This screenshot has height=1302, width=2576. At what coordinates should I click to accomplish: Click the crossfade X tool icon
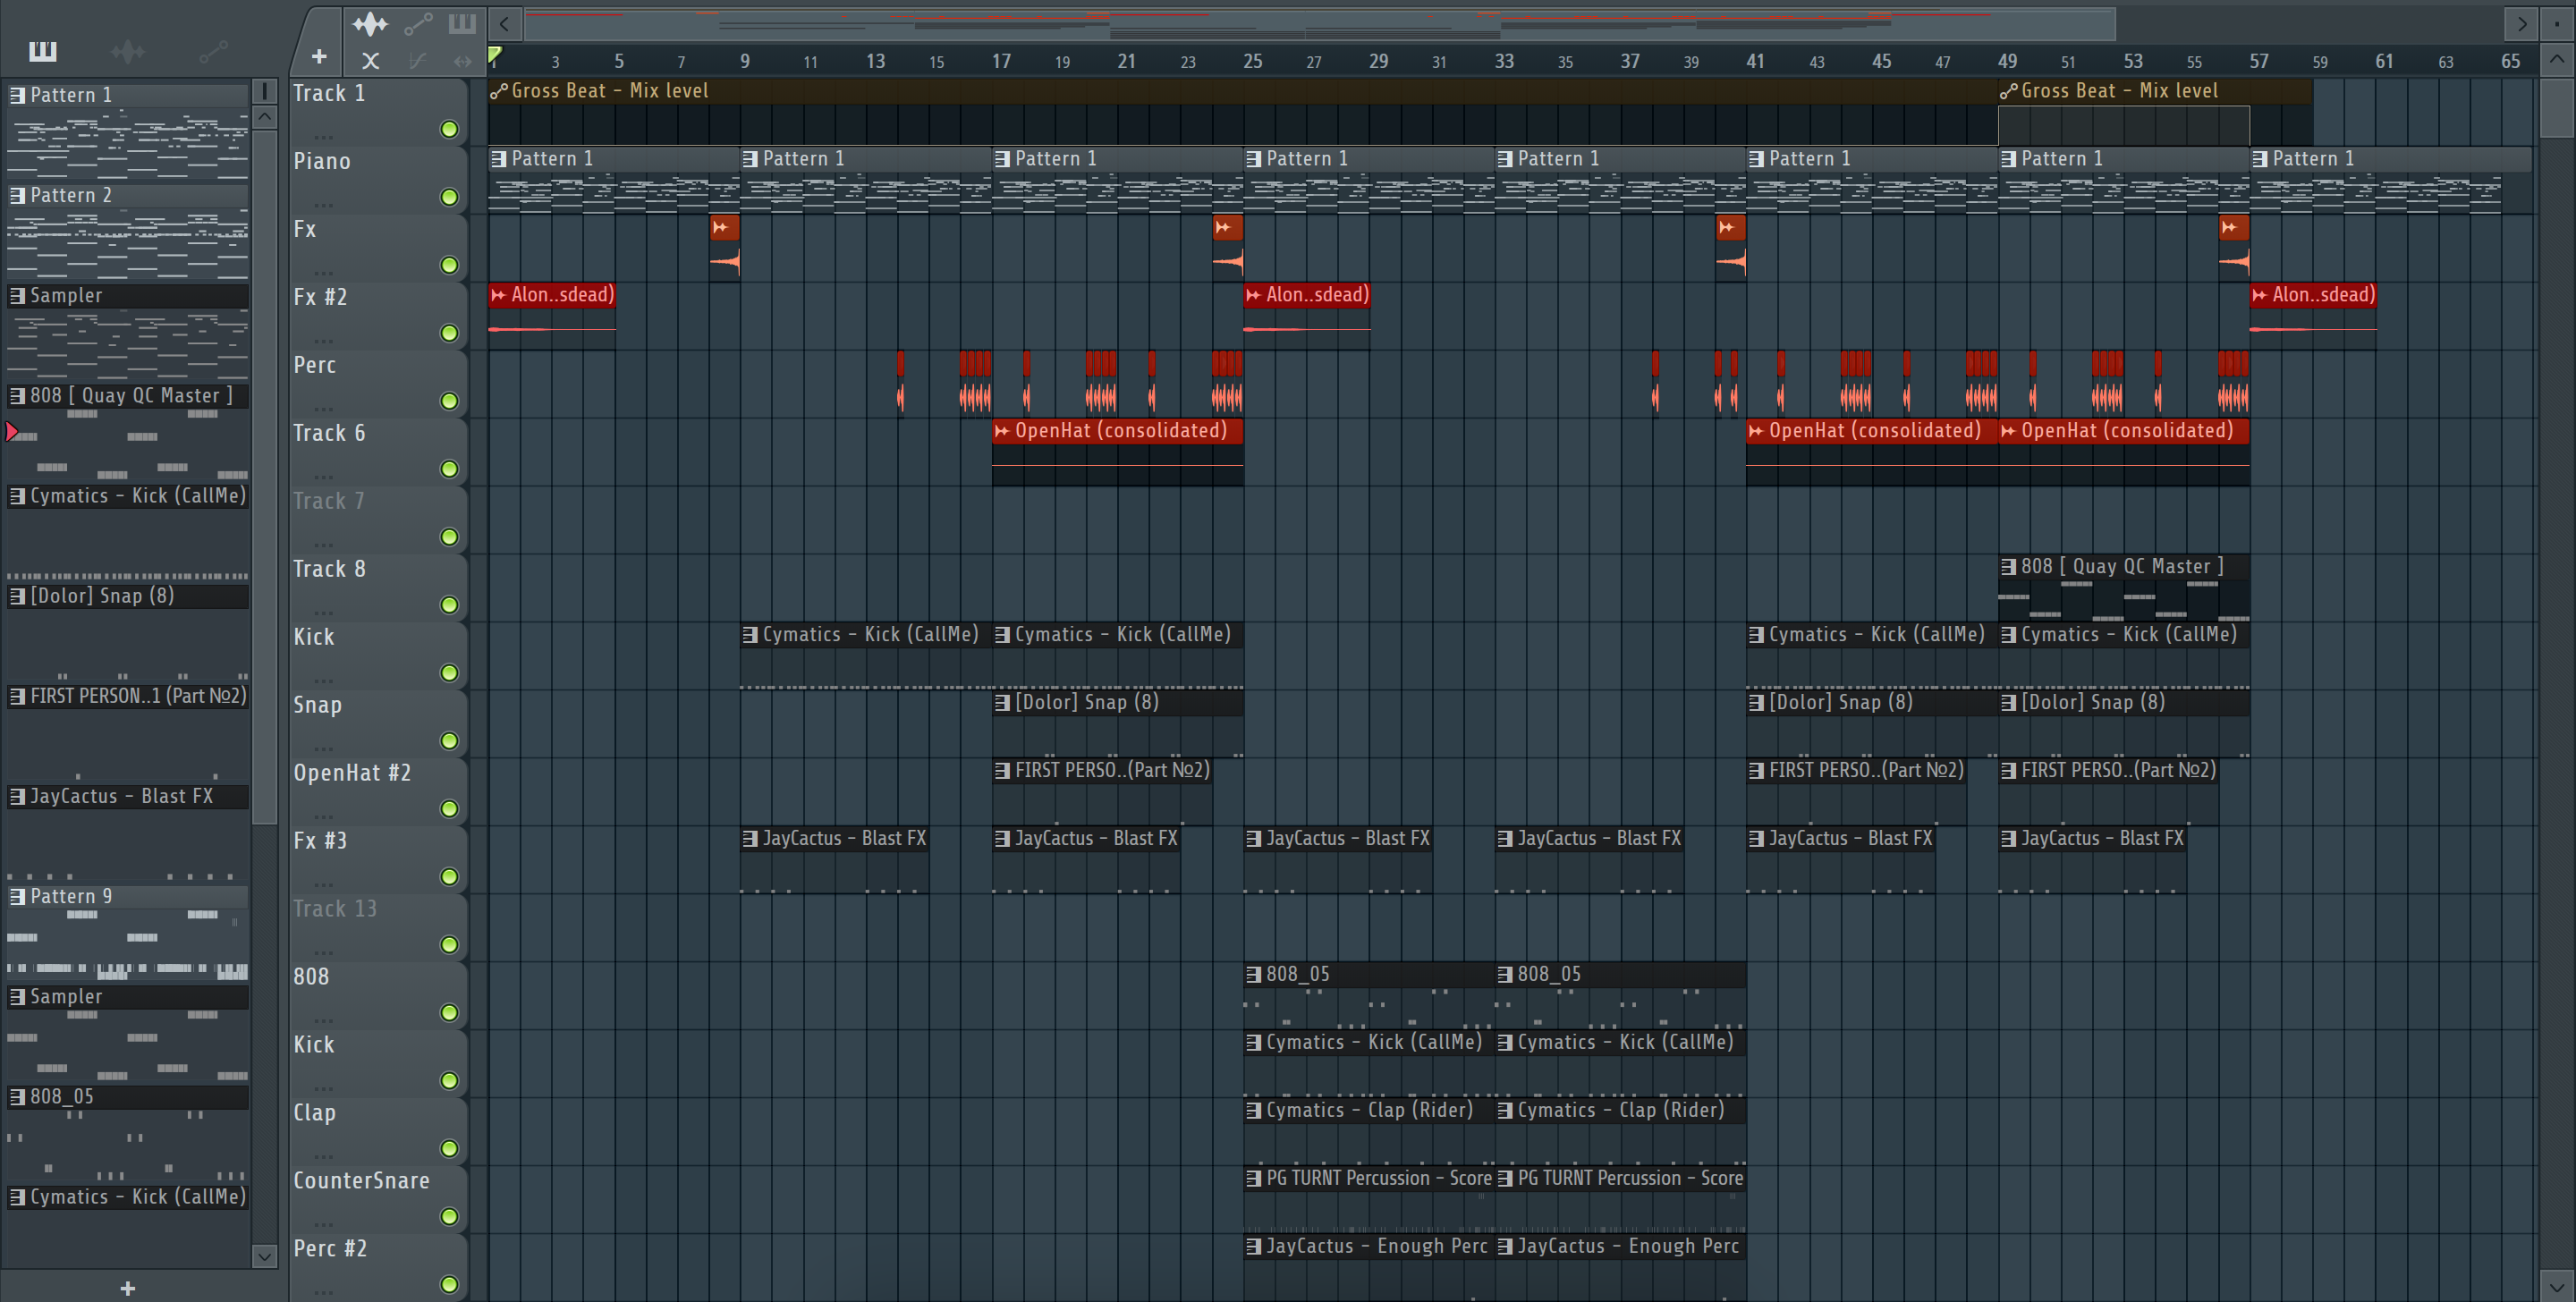pyautogui.click(x=370, y=61)
